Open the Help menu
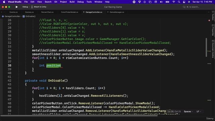 pyautogui.click(x=107, y=2)
